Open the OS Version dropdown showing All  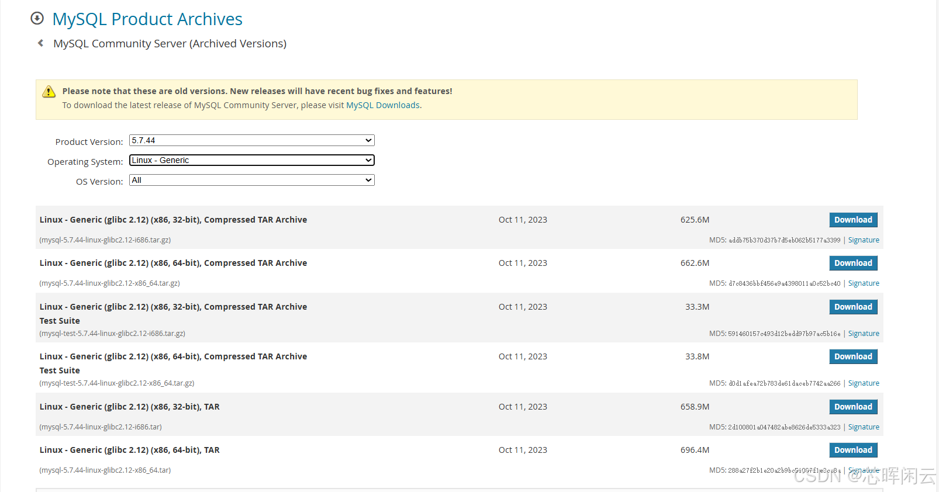coord(252,180)
